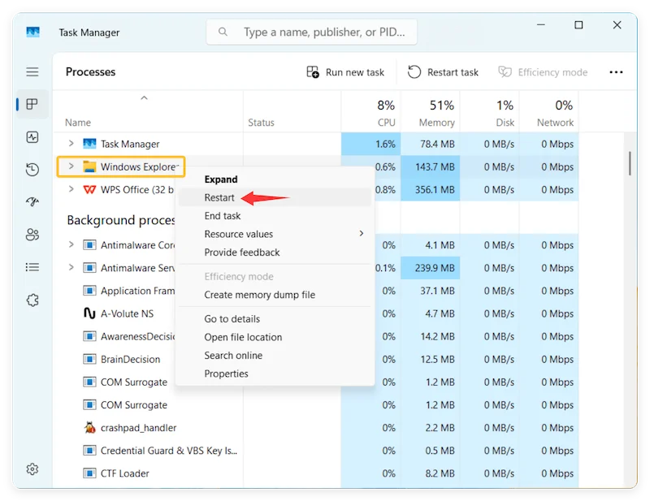Viewport: 650px width, 501px height.
Task: Click the Task Manager process row icon
Action: [89, 144]
